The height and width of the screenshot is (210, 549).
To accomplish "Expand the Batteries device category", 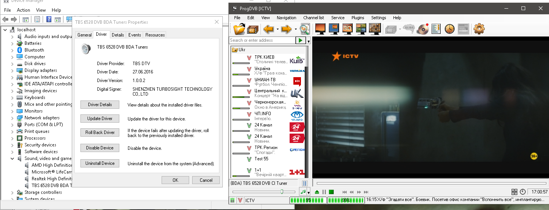I will [12, 43].
